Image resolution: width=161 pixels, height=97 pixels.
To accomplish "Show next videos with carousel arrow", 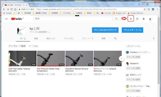I will 122,59.
